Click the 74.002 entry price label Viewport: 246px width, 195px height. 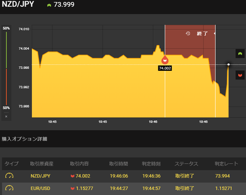pos(165,68)
